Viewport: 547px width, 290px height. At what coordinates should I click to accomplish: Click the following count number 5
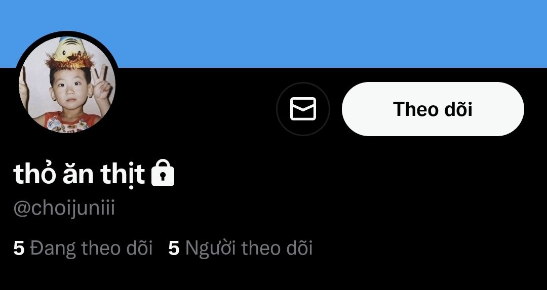point(19,248)
